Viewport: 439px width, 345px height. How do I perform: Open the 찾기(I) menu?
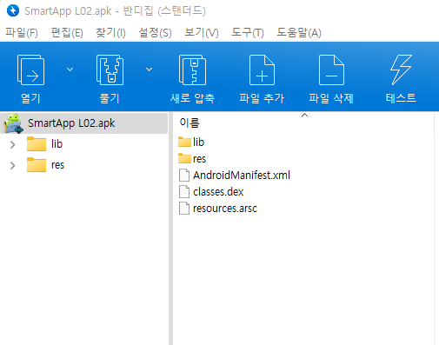coord(110,32)
